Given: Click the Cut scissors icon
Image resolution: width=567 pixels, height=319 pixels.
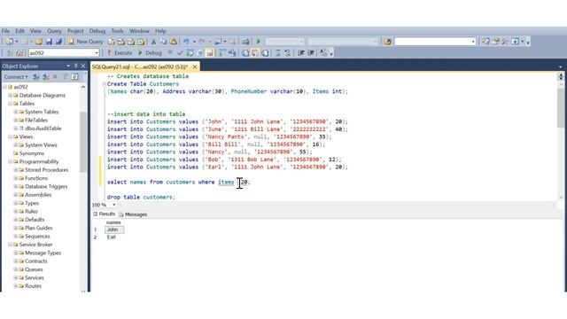Looking at the screenshot, I should click(153, 42).
